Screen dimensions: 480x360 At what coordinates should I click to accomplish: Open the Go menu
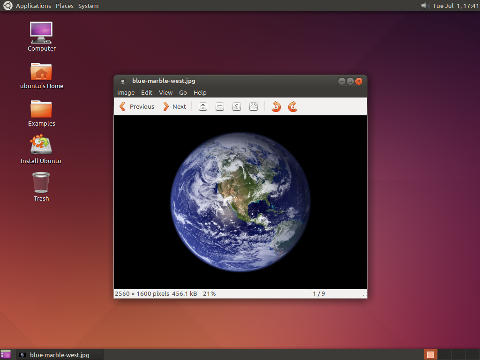183,92
